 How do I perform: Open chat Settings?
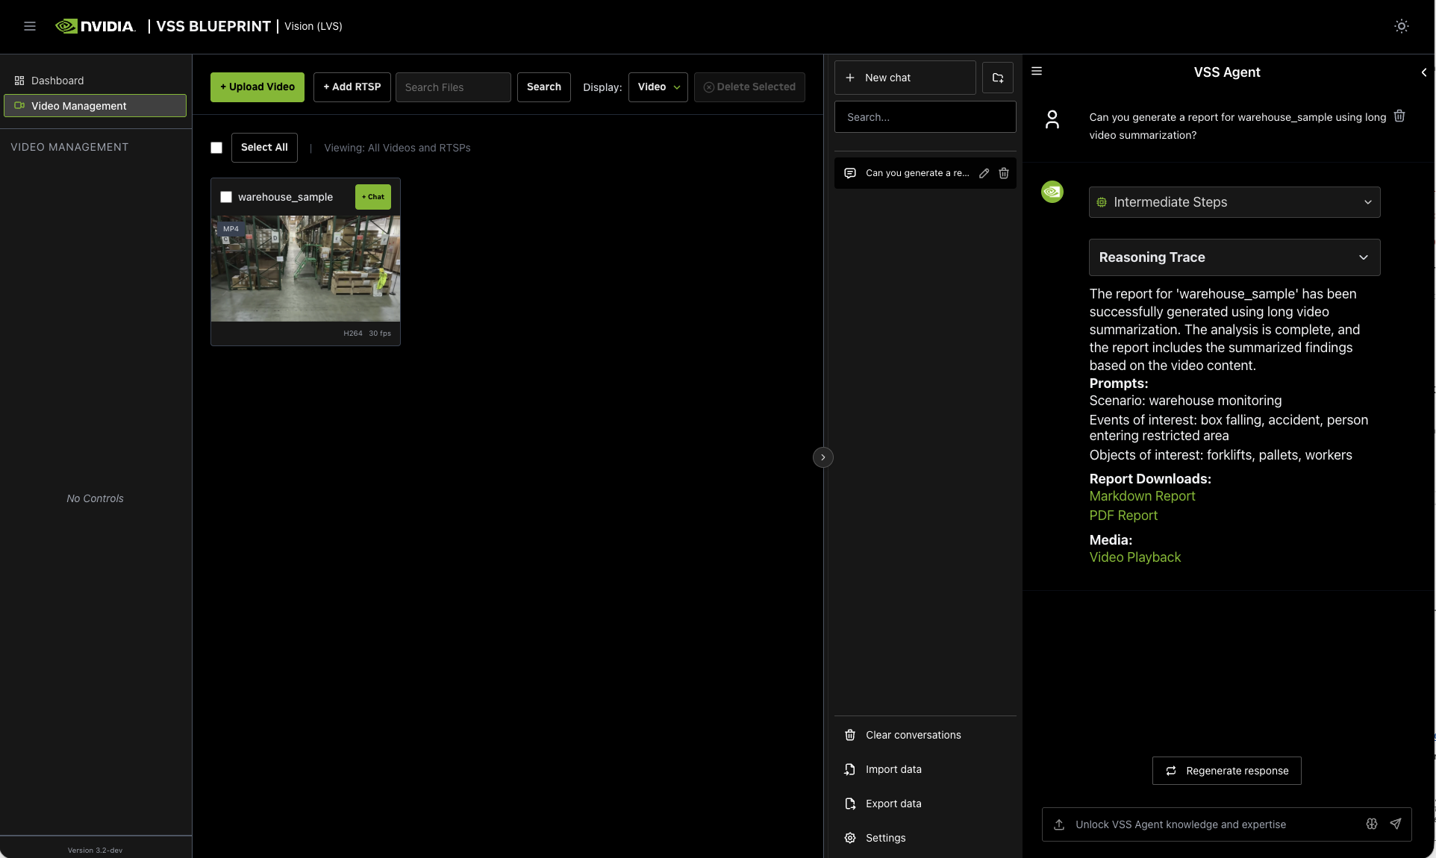925,838
